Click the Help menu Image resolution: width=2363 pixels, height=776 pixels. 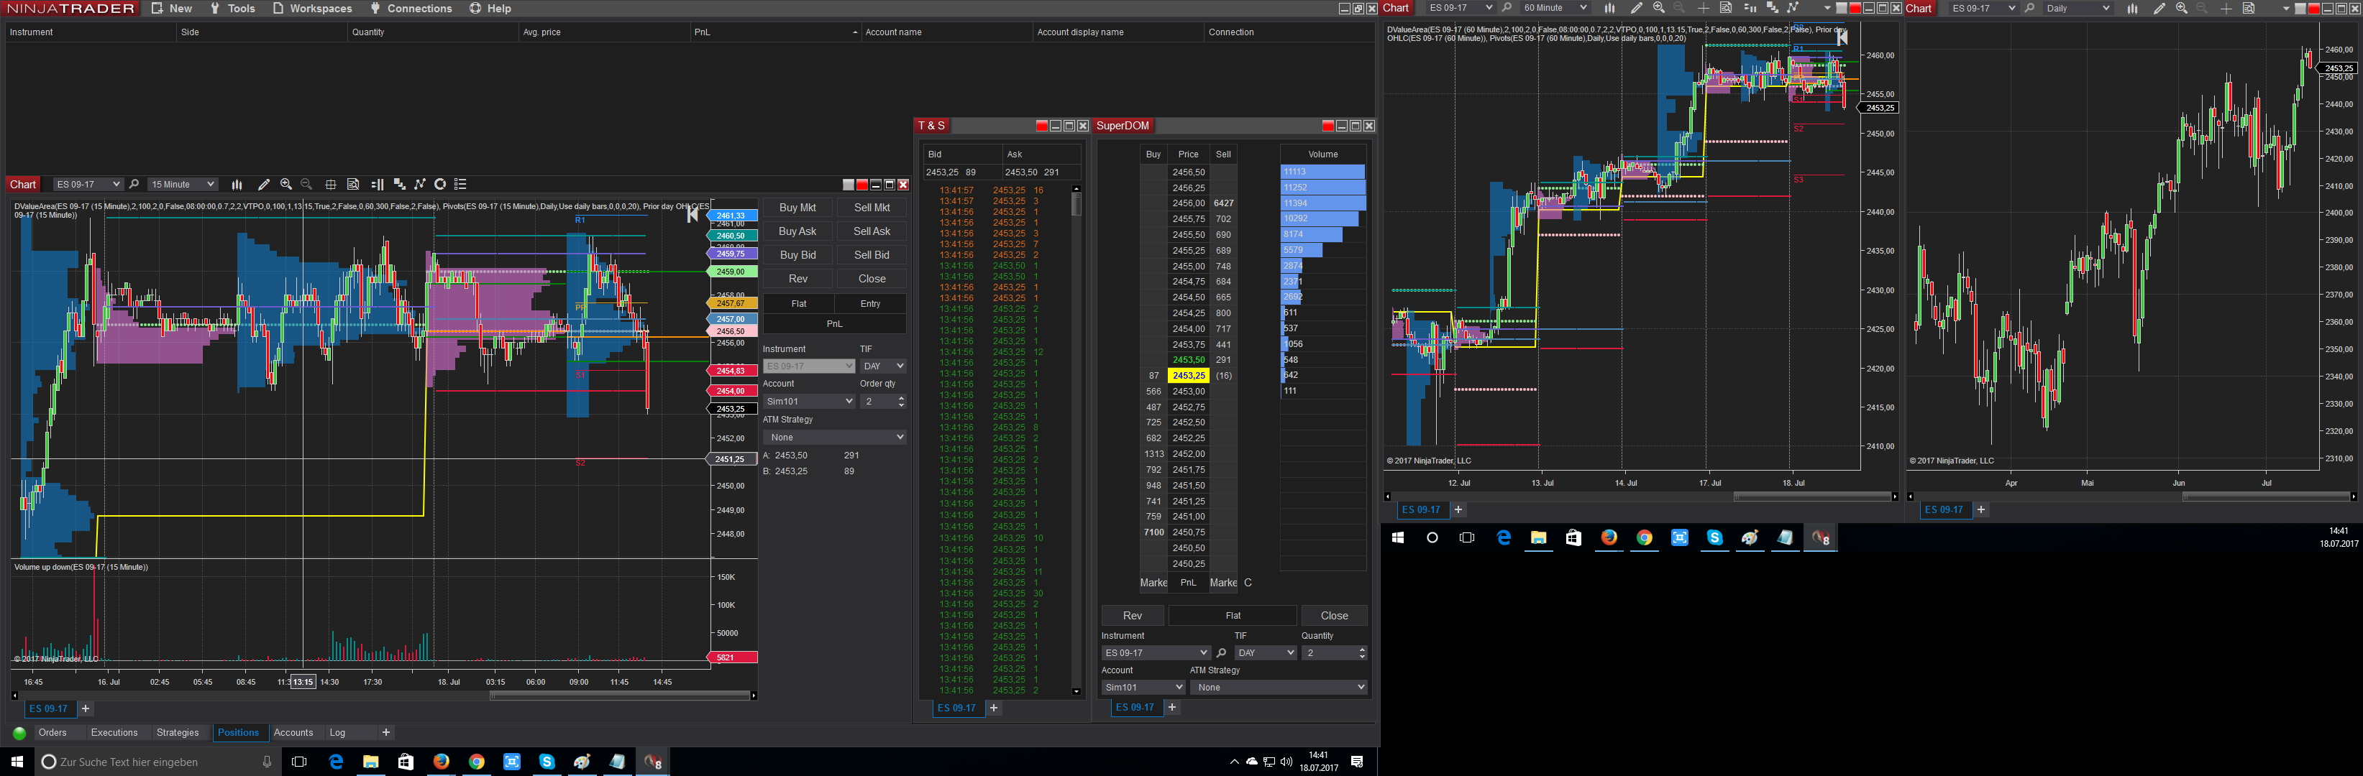pyautogui.click(x=490, y=8)
